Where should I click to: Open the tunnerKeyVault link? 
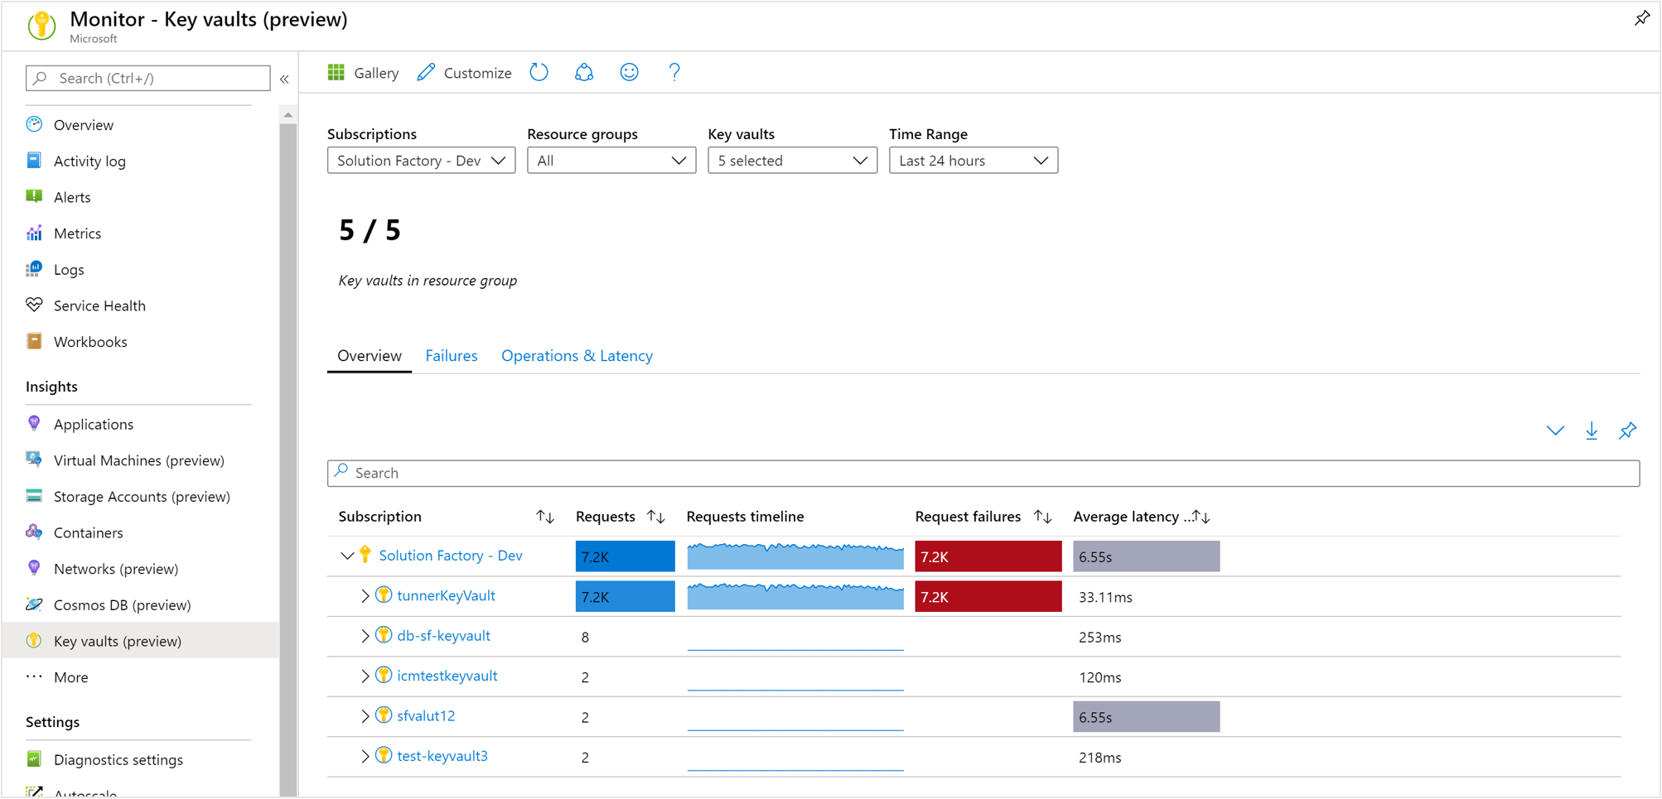pos(446,595)
